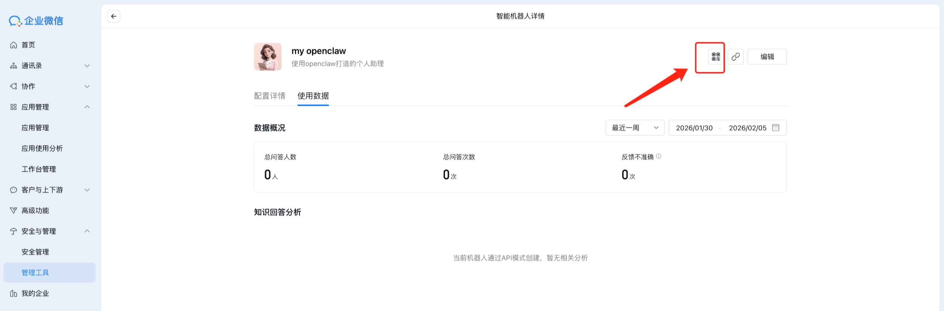Click the info icon beside 反馈不准确
Screen dimensions: 944x311
[659, 157]
